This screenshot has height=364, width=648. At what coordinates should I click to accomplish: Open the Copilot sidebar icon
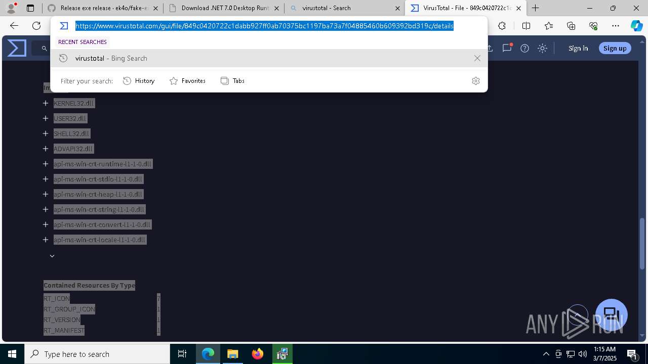point(636,26)
